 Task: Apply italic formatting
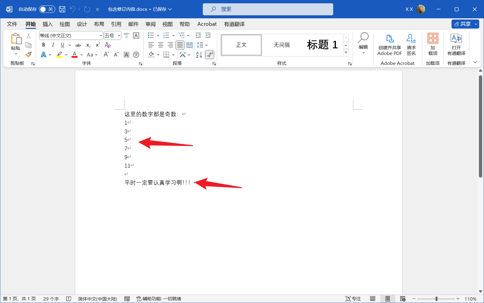pos(53,45)
